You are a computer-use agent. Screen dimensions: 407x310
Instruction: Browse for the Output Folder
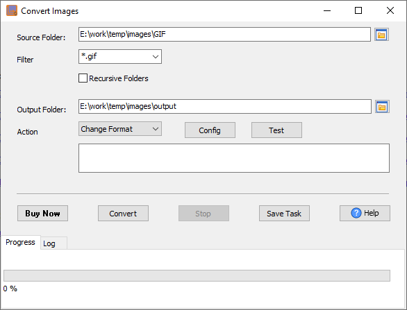(x=382, y=107)
